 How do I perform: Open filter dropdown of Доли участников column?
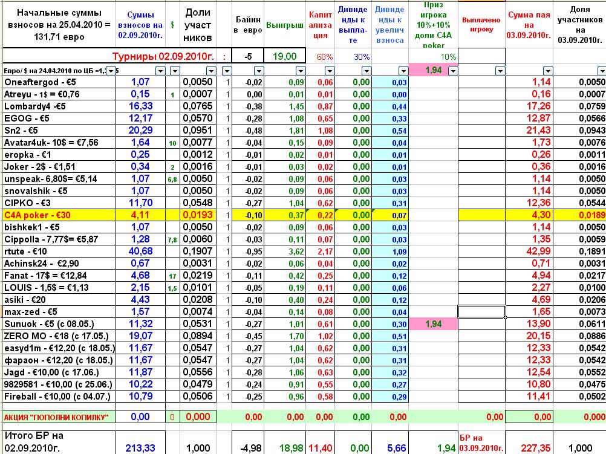pos(211,71)
